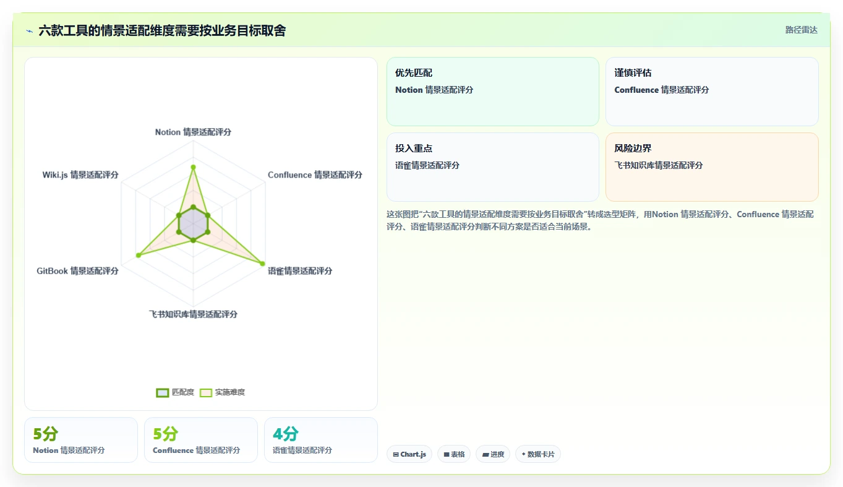Screen dimensions: 843x487
Task: Select the 表格 tag
Action: click(454, 454)
